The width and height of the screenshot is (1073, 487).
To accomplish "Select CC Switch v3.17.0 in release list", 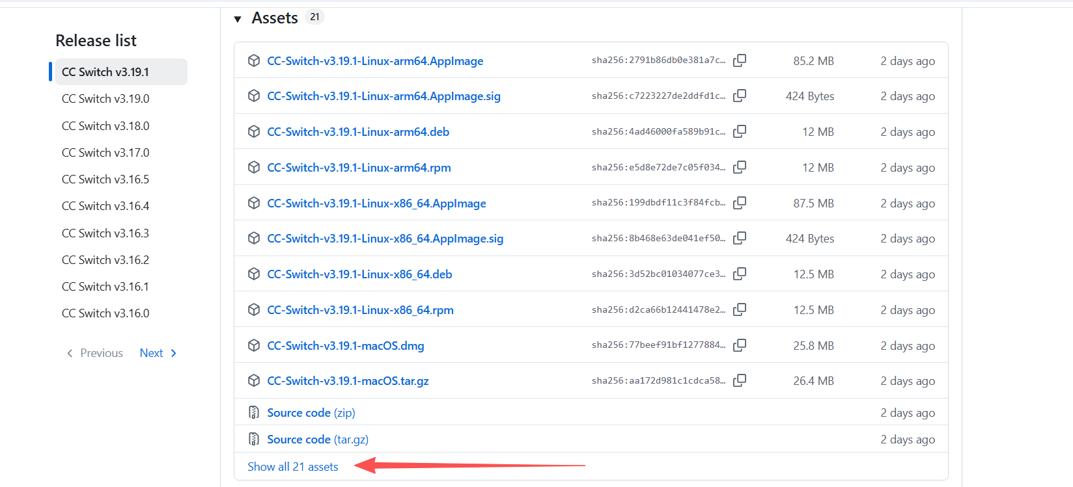I will click(x=105, y=153).
